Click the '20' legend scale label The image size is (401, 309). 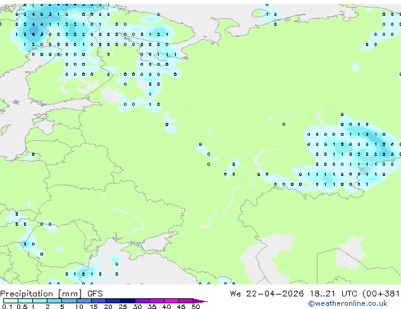tap(108, 306)
